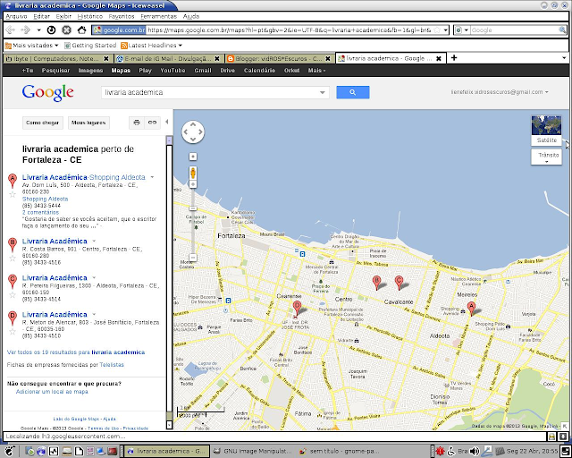Open a new browser tab with plus icon
This screenshot has width=572, height=458.
[x=454, y=58]
